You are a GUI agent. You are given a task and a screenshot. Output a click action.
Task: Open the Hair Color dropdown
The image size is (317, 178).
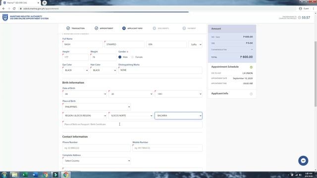click(104, 70)
